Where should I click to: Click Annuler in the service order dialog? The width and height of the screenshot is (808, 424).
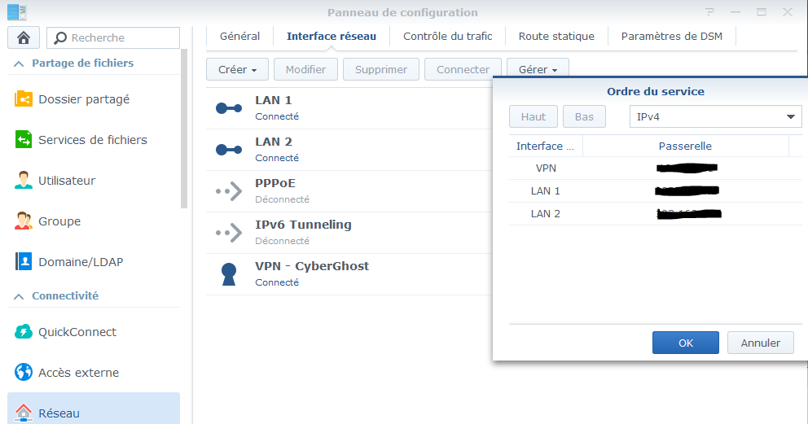tap(760, 343)
